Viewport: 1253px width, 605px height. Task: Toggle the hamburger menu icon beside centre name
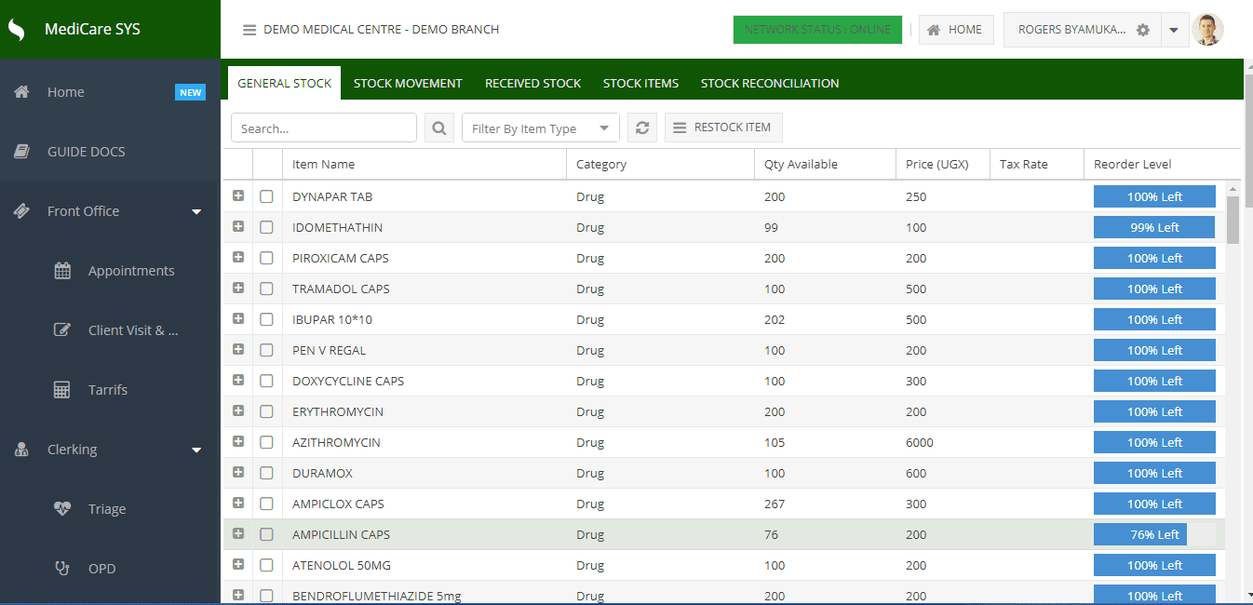pyautogui.click(x=249, y=30)
